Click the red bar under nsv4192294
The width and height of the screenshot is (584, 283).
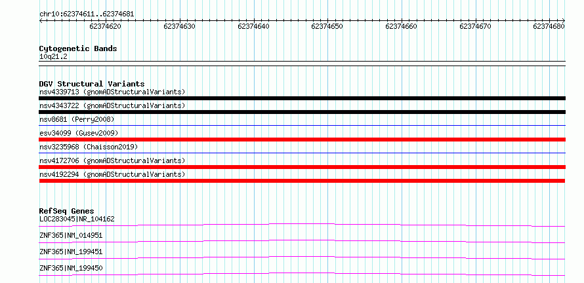pos(302,181)
